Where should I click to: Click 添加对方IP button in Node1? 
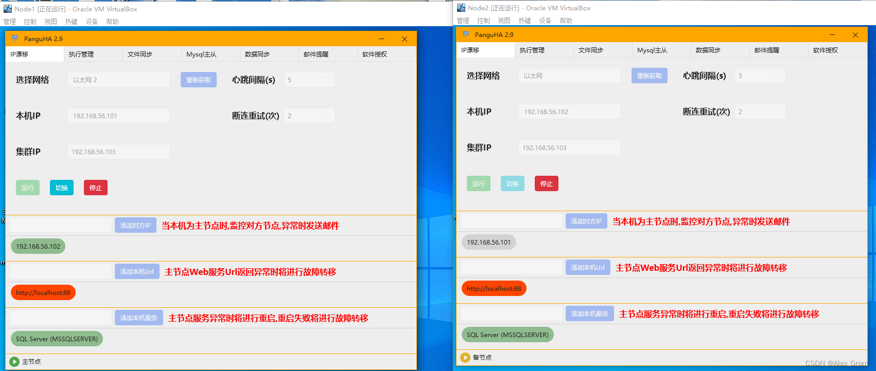coord(135,225)
